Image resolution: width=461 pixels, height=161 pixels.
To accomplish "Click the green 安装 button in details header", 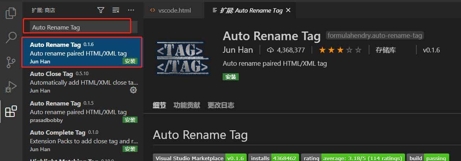I will coord(231,77).
